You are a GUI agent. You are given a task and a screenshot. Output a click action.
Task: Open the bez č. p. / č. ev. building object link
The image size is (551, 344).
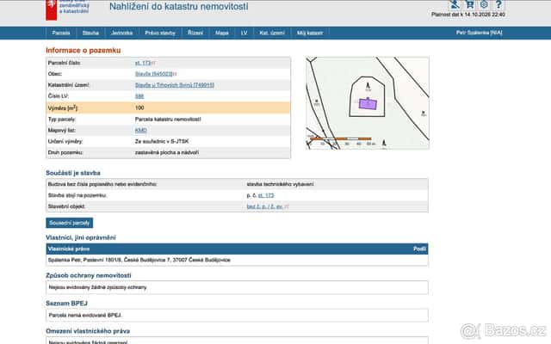point(264,206)
